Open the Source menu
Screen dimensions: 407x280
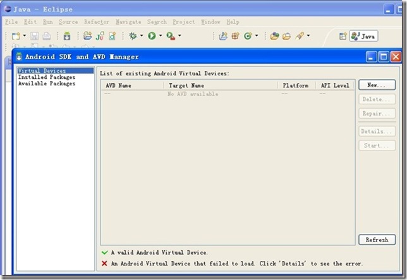(x=68, y=22)
